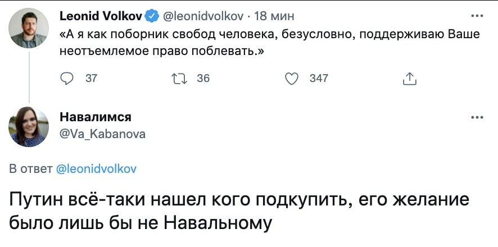Retweet Leonid Volkov's tweet using the arrows icon
The width and height of the screenshot is (498, 247).
(179, 79)
